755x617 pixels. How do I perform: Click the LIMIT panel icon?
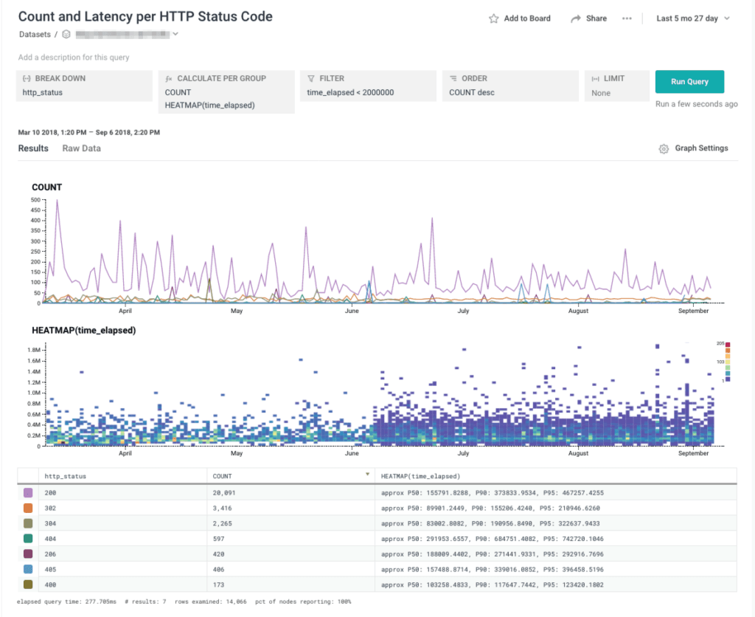pyautogui.click(x=595, y=77)
